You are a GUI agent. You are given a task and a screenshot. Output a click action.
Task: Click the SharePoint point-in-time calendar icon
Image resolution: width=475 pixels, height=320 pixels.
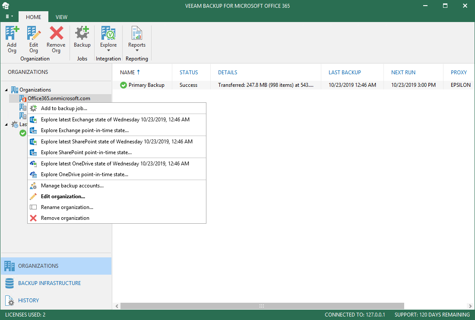[x=33, y=152]
